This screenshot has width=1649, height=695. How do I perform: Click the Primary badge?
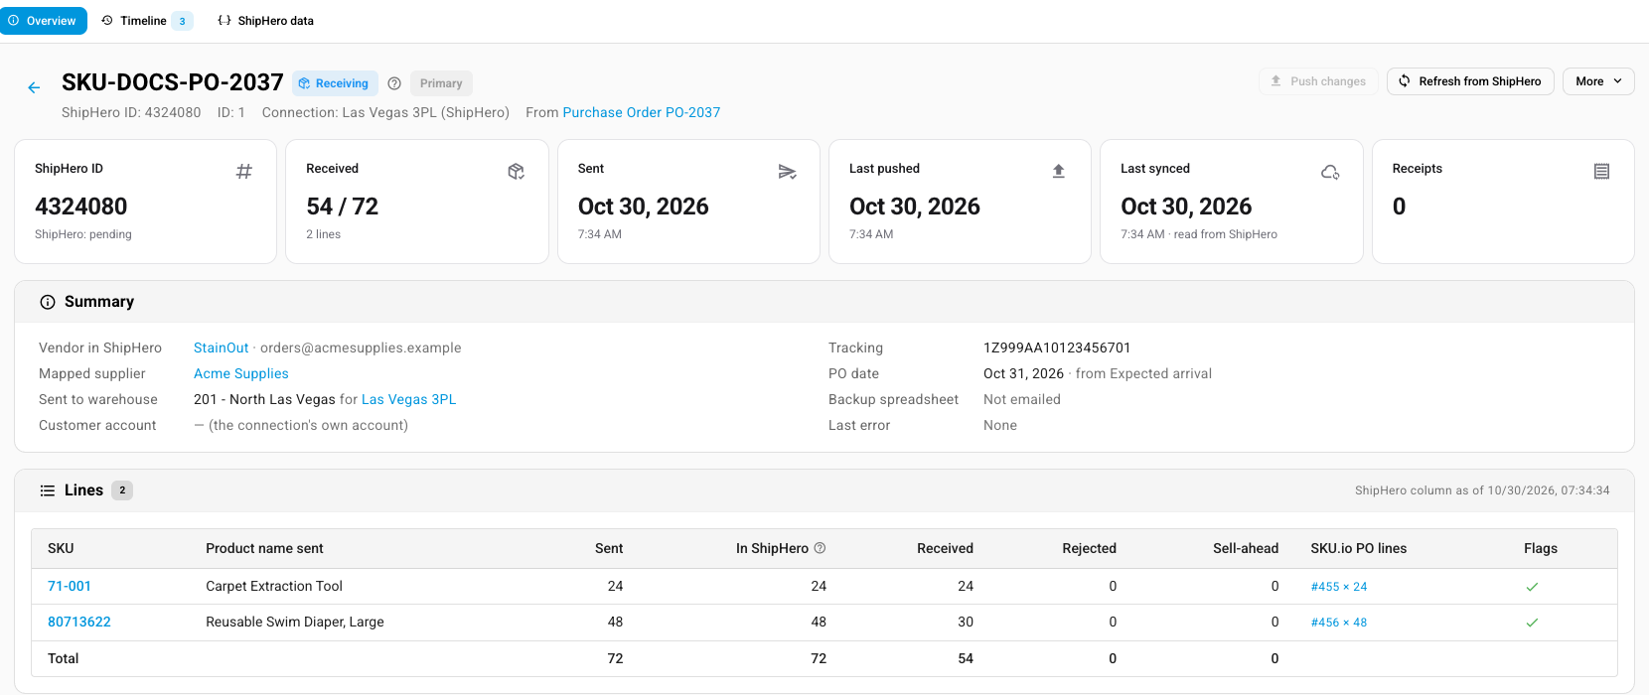click(x=441, y=83)
